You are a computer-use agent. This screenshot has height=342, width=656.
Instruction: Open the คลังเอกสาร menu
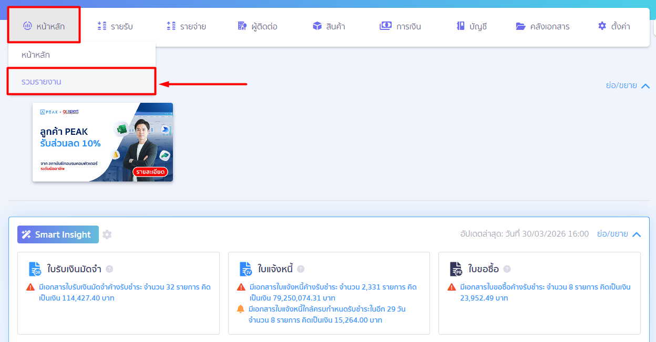coord(542,26)
